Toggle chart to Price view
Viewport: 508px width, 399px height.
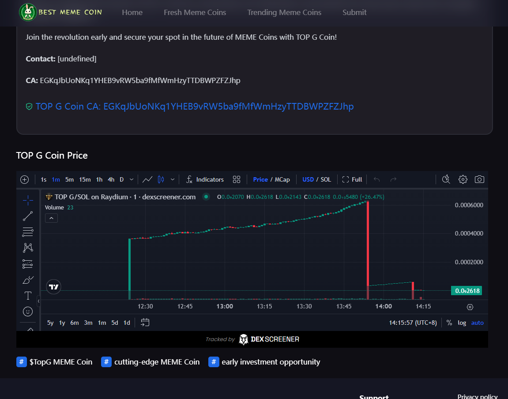click(x=260, y=179)
